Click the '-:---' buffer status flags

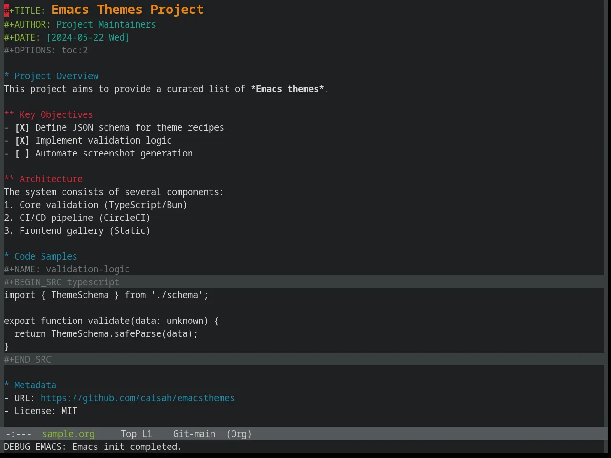pos(18,434)
